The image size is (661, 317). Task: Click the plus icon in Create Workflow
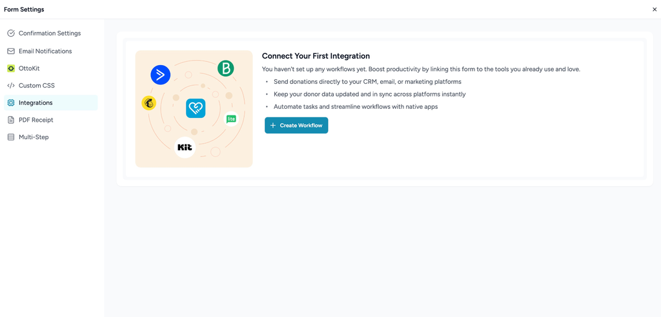[x=273, y=126]
